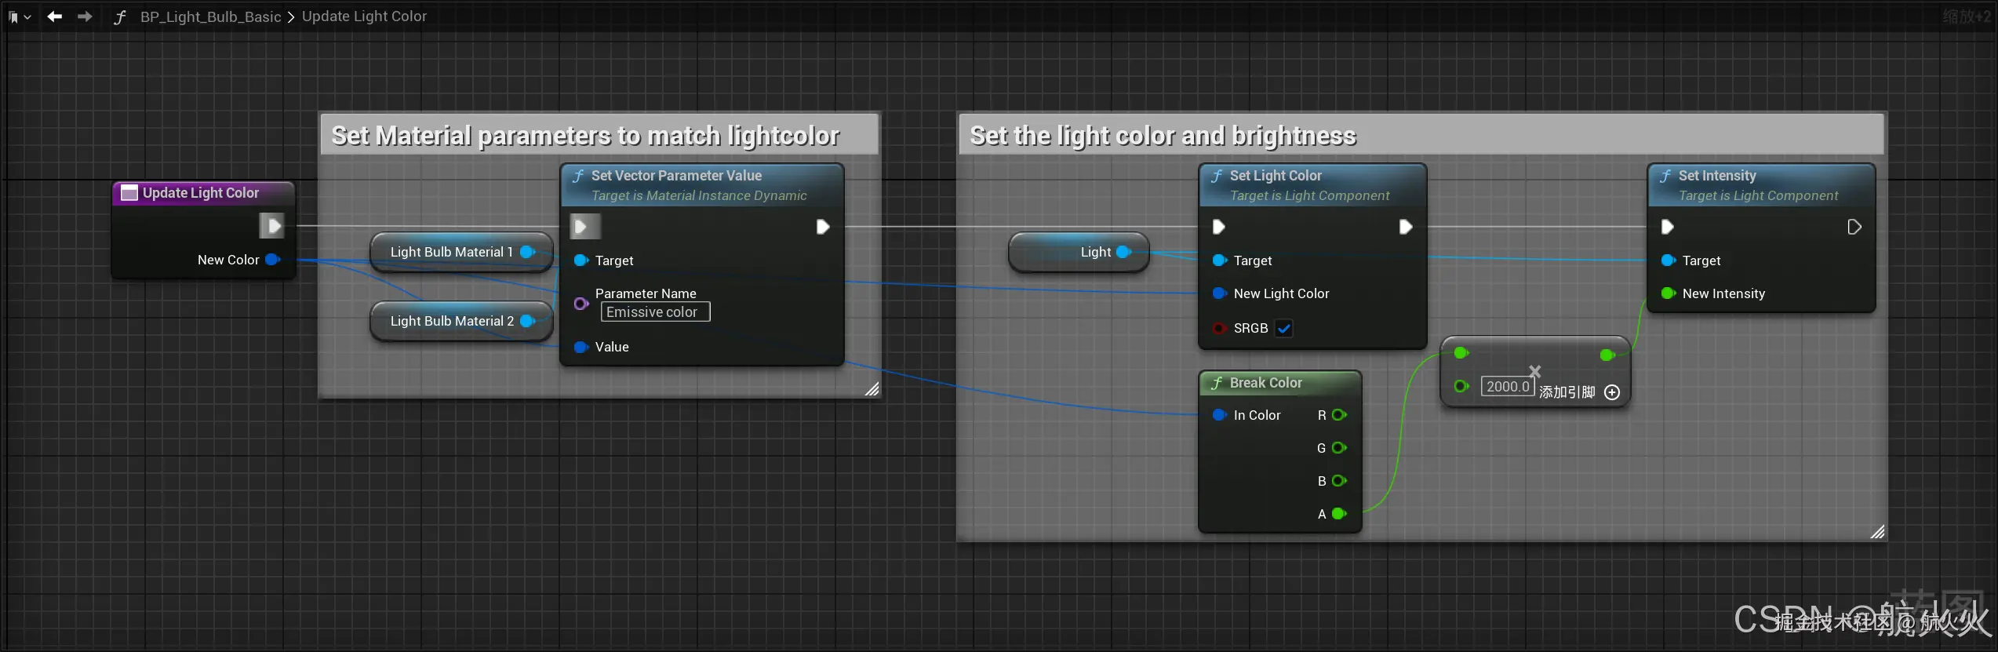Click the R output pin on Break Color

point(1340,415)
